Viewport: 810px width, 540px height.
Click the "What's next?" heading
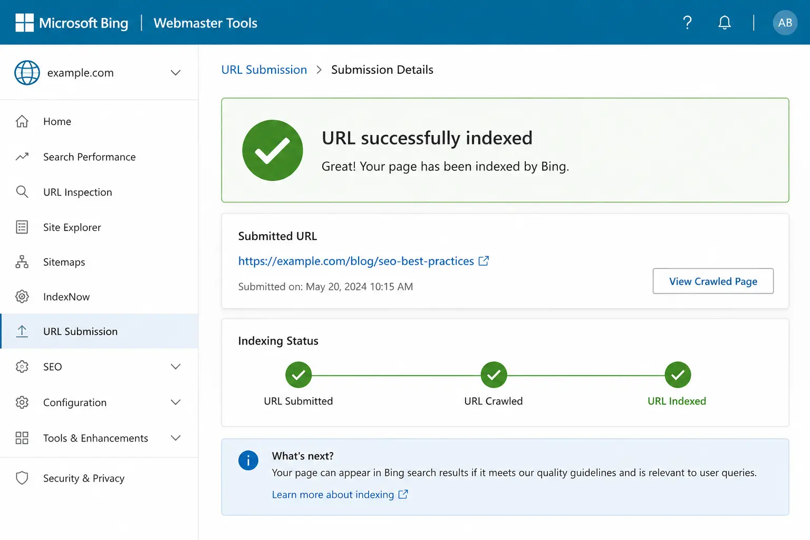(x=303, y=456)
